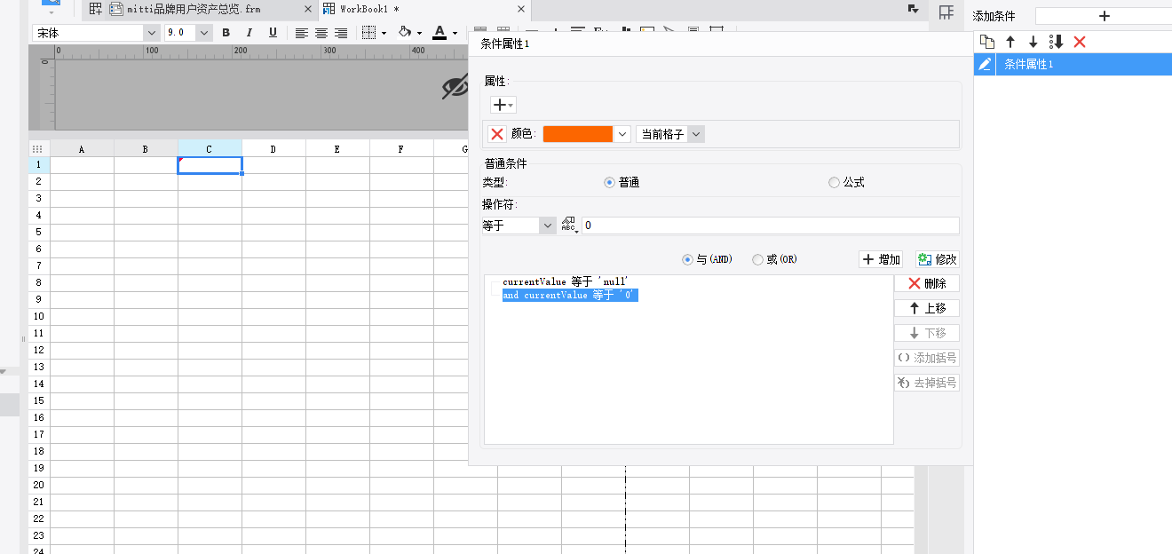This screenshot has width=1172, height=554.
Task: Open the border style dropdown arrow
Action: pyautogui.click(x=384, y=34)
